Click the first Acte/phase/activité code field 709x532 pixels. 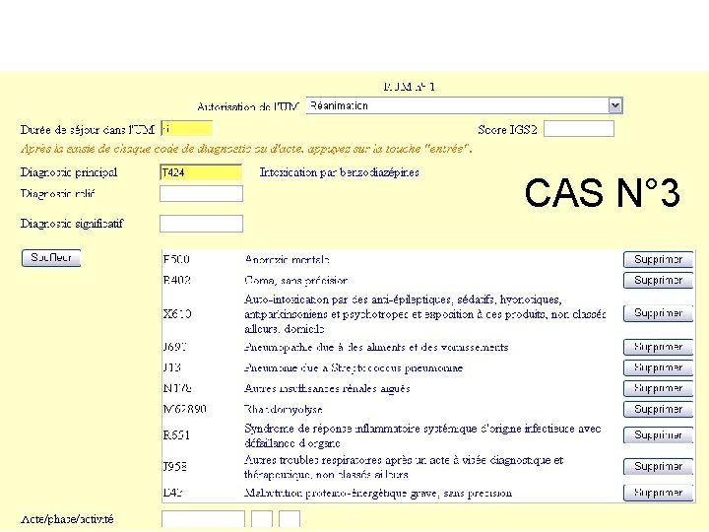203,519
